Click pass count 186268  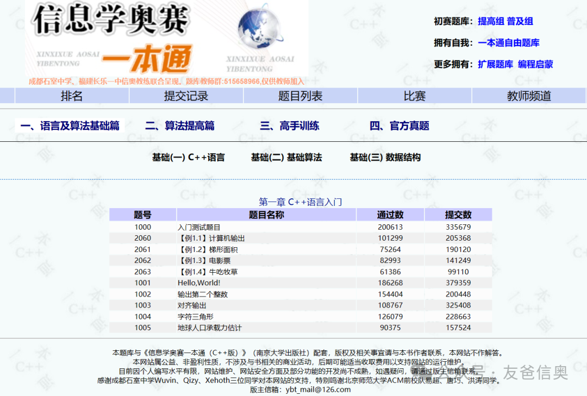click(390, 283)
